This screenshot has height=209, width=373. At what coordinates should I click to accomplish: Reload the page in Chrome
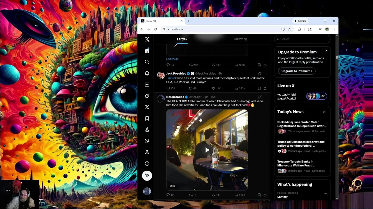[155, 29]
